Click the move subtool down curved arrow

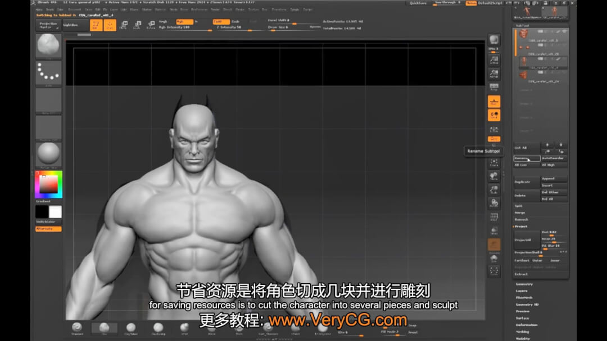[x=561, y=151]
